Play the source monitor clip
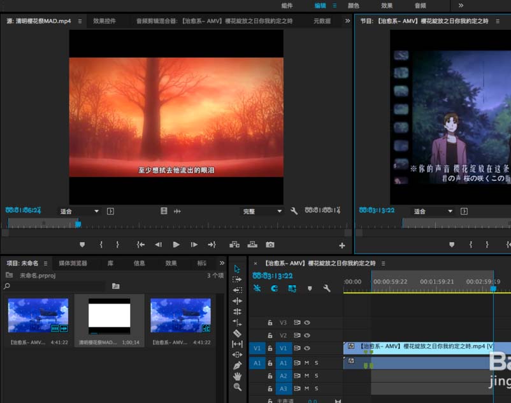 pyautogui.click(x=176, y=244)
